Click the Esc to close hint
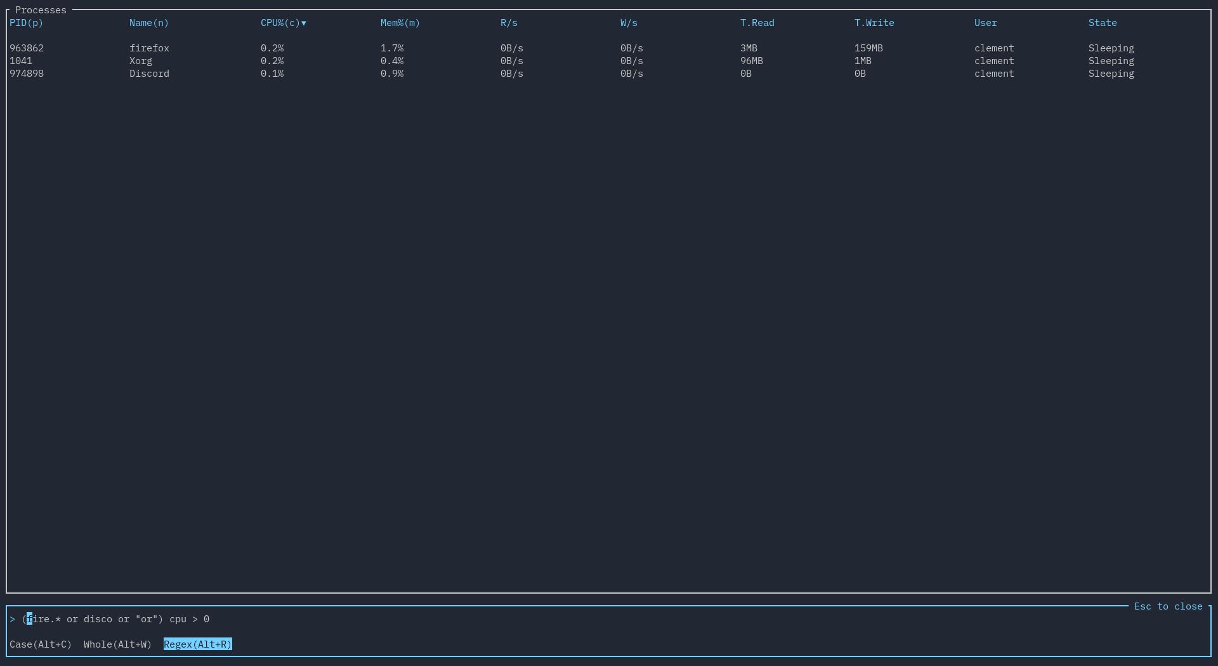 (1168, 606)
